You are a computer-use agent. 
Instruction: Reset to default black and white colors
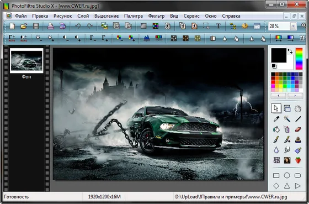click(274, 66)
